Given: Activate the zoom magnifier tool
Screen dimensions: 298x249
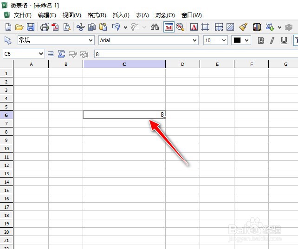Looking at the screenshot, I should point(180,27).
